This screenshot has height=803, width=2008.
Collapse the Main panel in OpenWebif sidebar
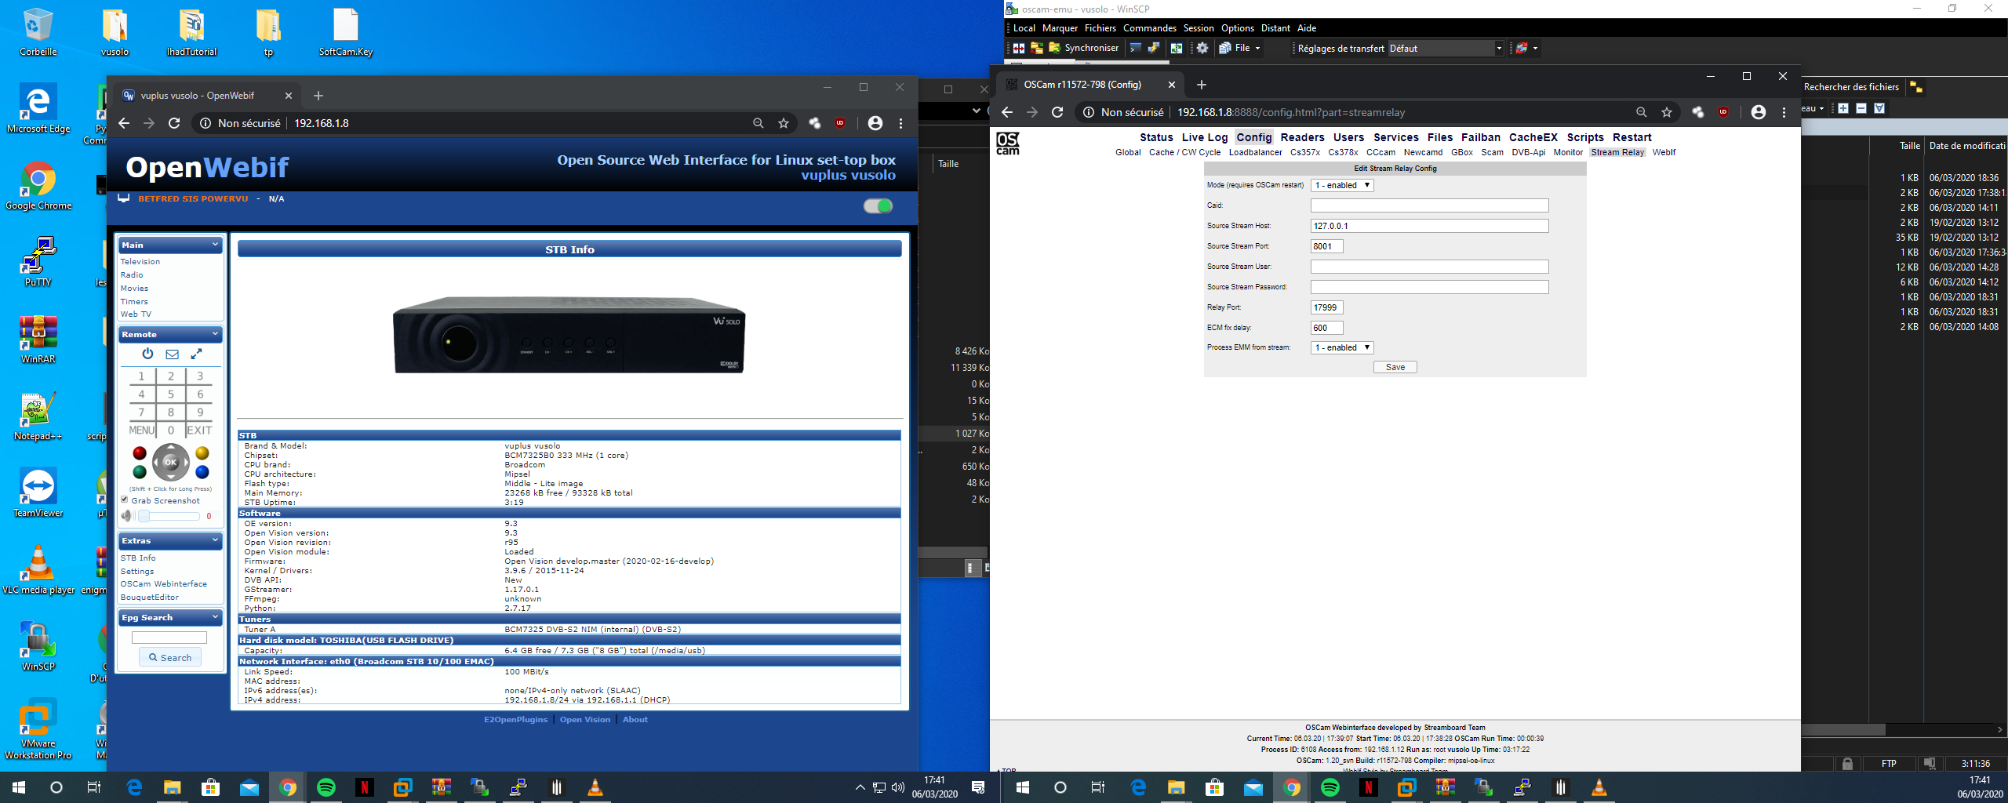[215, 245]
